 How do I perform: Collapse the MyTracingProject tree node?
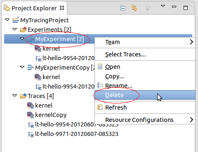(7, 20)
